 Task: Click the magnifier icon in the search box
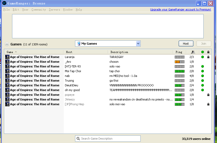pyautogui.click(x=78, y=139)
